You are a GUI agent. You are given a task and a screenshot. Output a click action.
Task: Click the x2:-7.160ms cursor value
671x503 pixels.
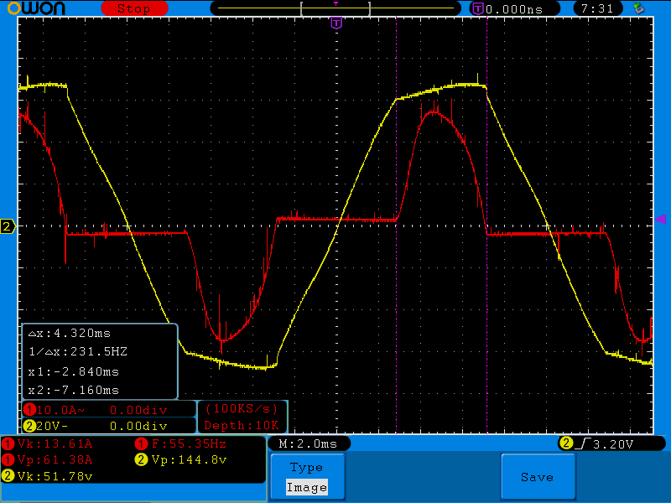tap(74, 390)
